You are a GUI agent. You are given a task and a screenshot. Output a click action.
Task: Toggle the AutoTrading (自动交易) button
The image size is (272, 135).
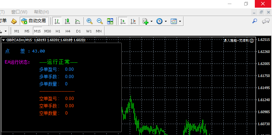[34, 21]
